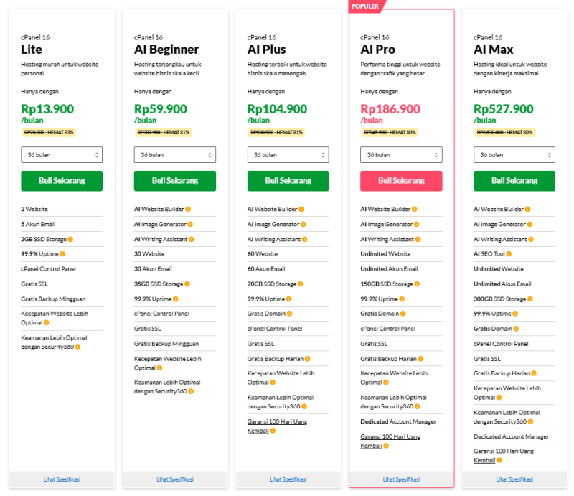Click Garansi 100 Hari Uang Kembali info icon on AI Plus
The image size is (574, 496).
pos(272,429)
